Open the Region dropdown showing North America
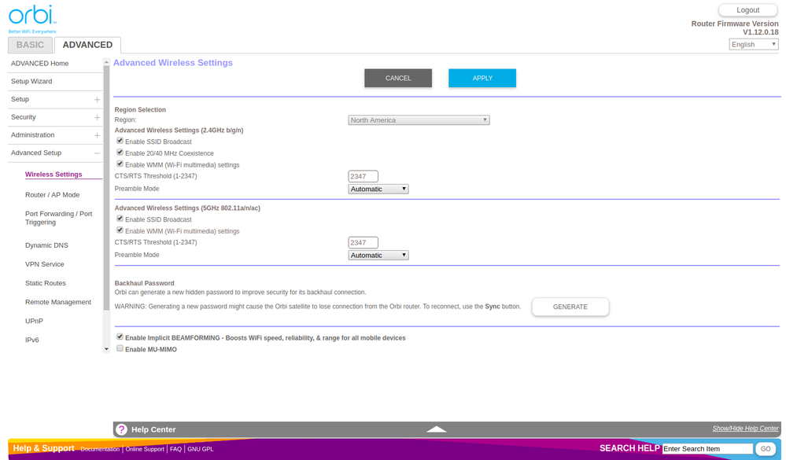The height and width of the screenshot is (460, 786). pyautogui.click(x=418, y=120)
